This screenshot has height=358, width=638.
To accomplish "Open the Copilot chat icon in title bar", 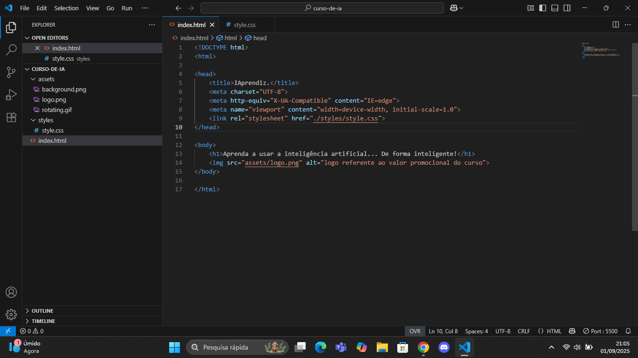I will (x=453, y=8).
